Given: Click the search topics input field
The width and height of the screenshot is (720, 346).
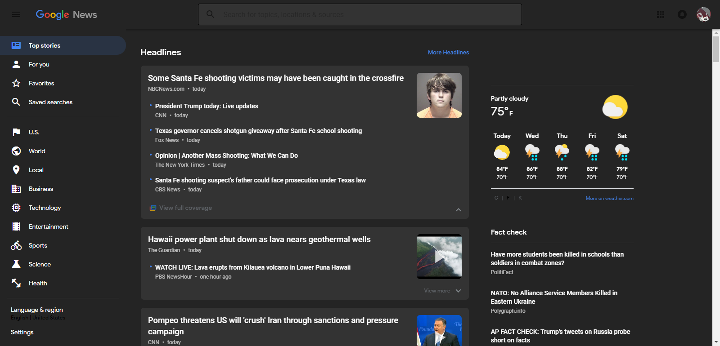Looking at the screenshot, I should (x=360, y=14).
